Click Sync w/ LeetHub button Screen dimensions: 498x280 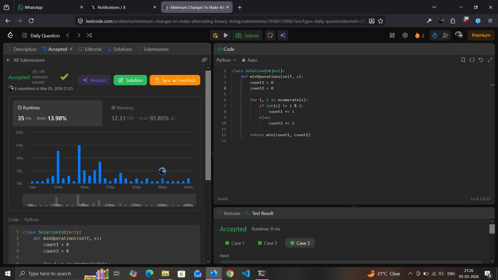175,80
